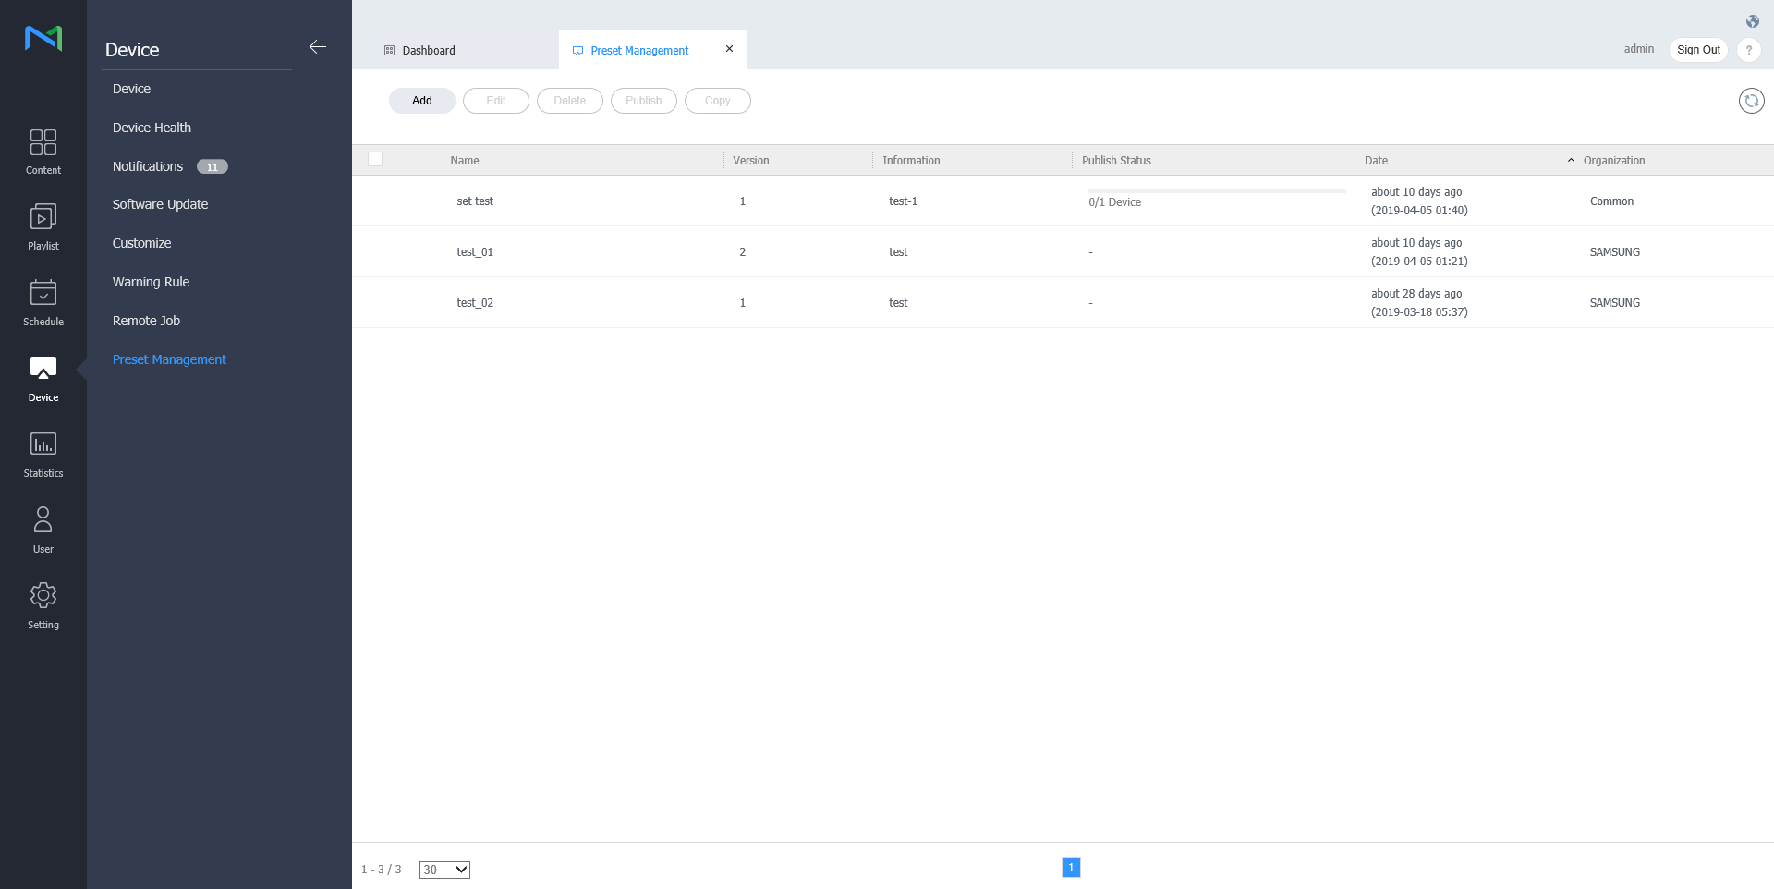The image size is (1774, 889).
Task: Open the Content section icon
Action: (43, 143)
